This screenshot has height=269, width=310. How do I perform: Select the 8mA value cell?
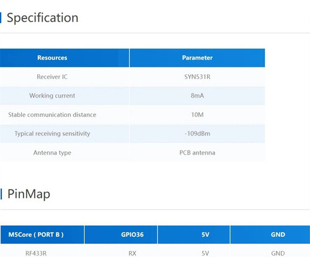click(x=197, y=96)
